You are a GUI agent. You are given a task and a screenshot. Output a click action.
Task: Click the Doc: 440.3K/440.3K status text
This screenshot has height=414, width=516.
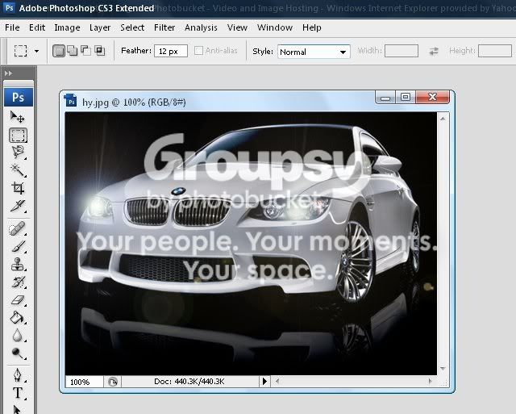pos(189,382)
